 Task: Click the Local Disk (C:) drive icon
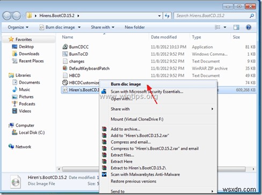click(x=14, y=132)
